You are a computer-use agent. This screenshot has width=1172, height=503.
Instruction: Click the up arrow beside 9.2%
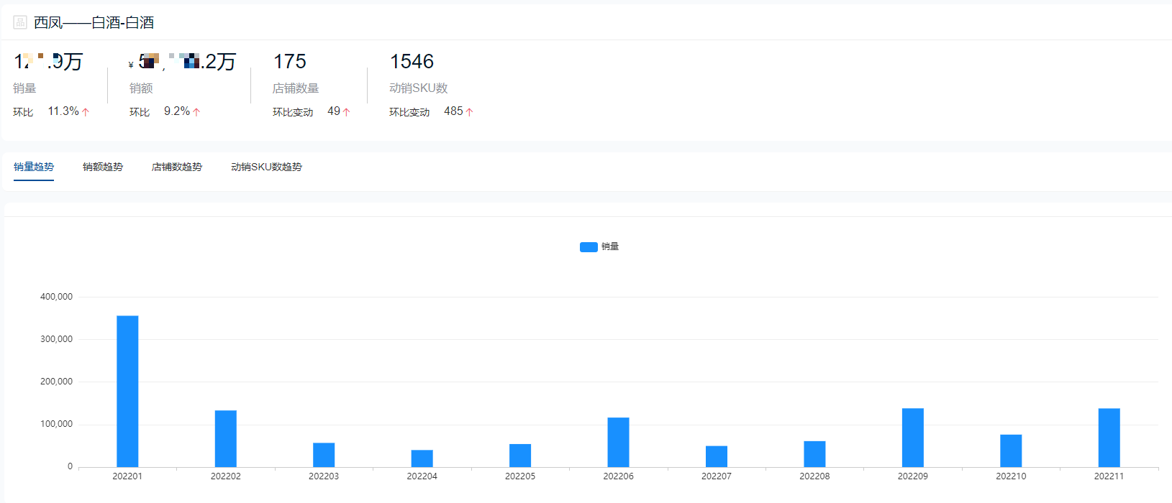coord(196,112)
